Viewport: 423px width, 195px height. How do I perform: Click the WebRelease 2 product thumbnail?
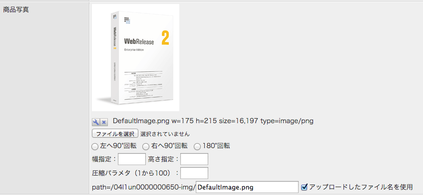coord(136,57)
